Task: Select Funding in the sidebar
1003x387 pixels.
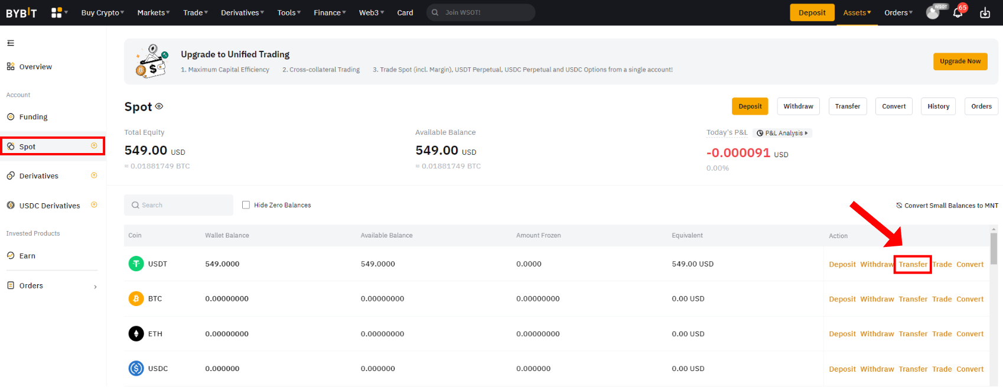Action: click(33, 117)
